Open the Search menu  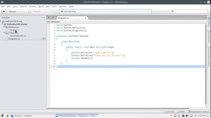coord(23,7)
